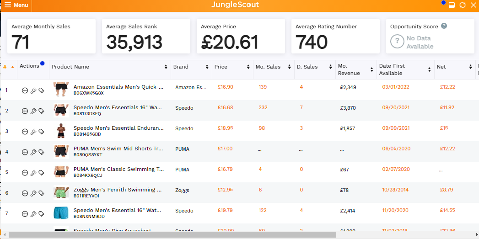The height and width of the screenshot is (239, 479).
Task: Select ASIN text B06XWK5G8X
Action: (89, 93)
